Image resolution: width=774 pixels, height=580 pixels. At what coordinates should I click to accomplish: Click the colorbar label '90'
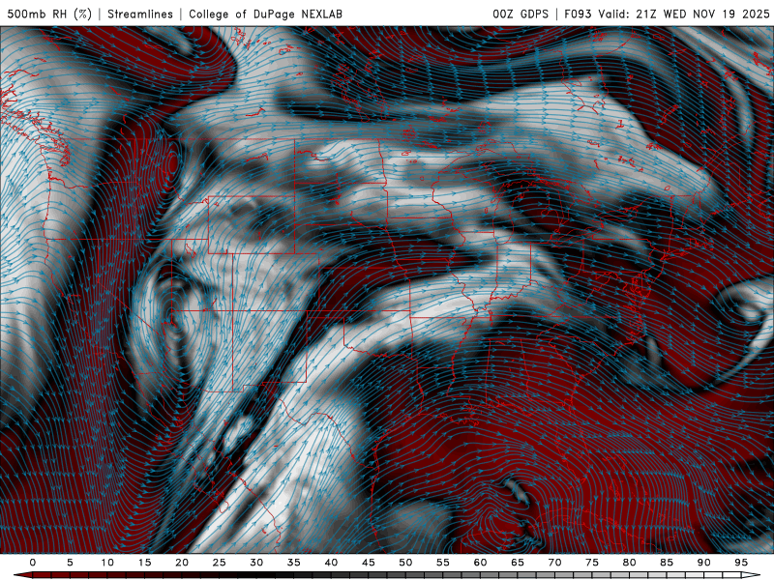point(703,563)
